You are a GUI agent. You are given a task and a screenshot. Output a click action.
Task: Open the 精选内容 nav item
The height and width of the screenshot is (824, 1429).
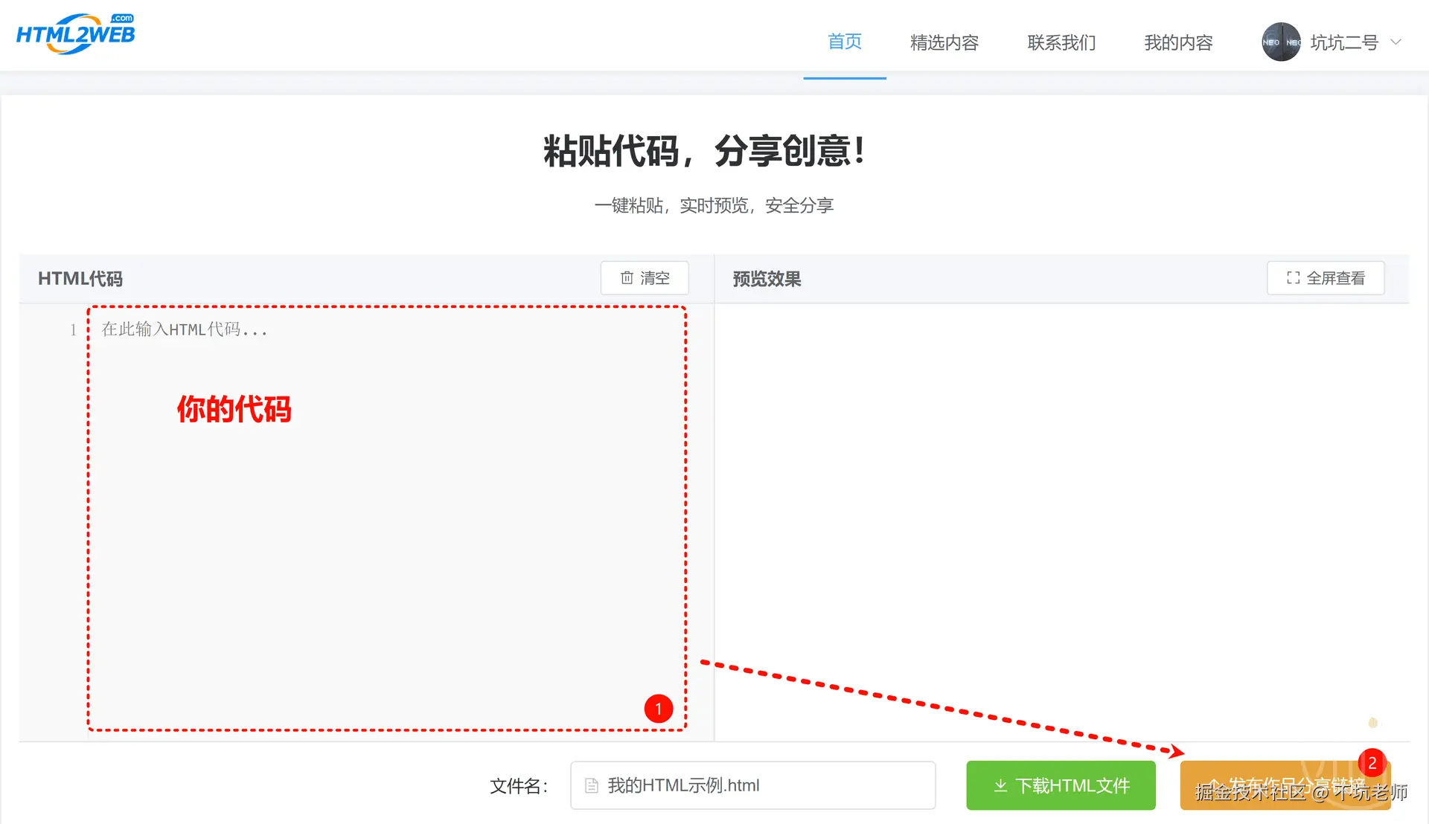(x=944, y=42)
